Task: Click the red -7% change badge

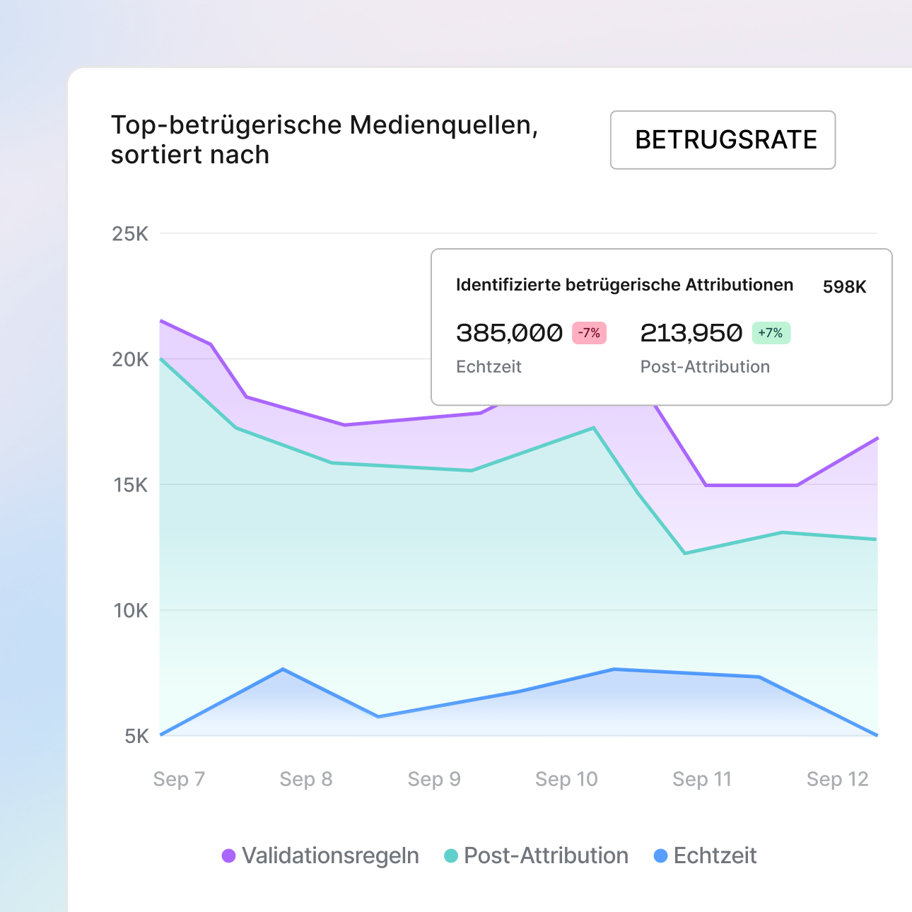Action: coord(589,333)
